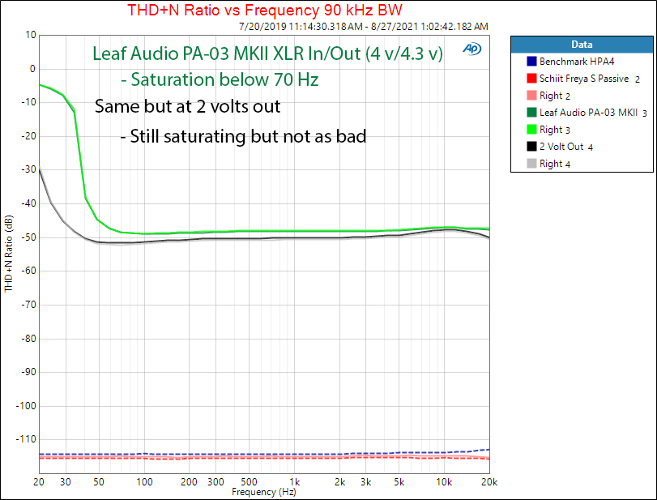Click the red "THD+N Ratio vs Frequency 90 kHz BW" title
657x500 pixels.
[265, 10]
